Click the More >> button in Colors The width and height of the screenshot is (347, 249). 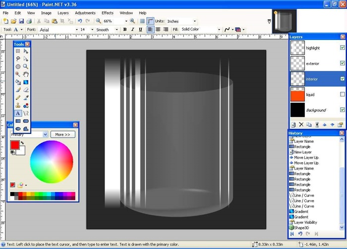click(x=62, y=134)
